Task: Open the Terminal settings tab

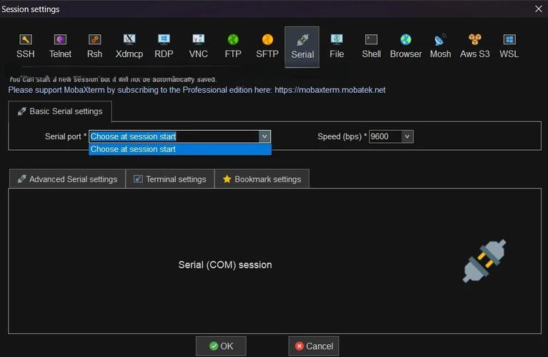Action: [x=170, y=179]
